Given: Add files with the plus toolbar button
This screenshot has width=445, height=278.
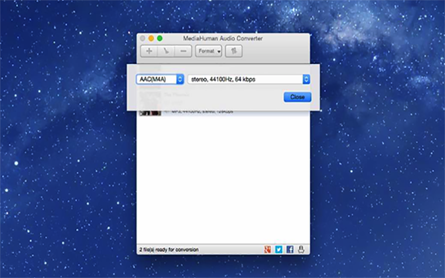Looking at the screenshot, I should [x=149, y=51].
